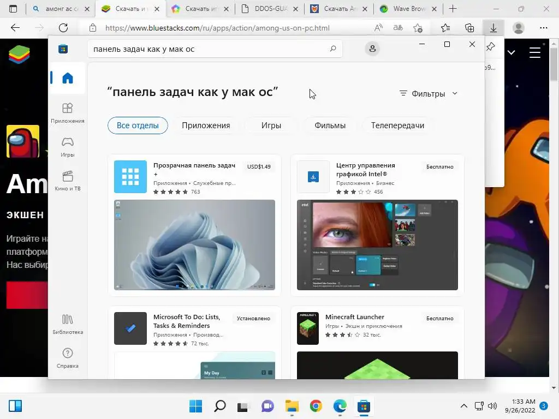Open Приложения section in Store sidebar
559x419 pixels.
(67, 113)
